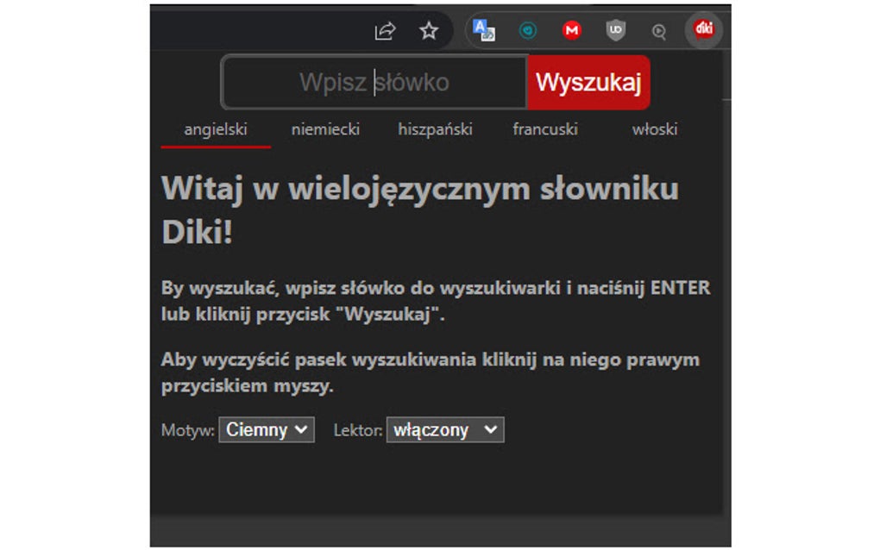880x550 pixels.
Task: Bookmark this page with the star icon
Action: (429, 30)
